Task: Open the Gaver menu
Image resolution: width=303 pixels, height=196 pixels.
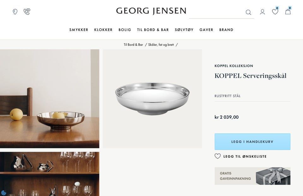Action: click(x=206, y=30)
